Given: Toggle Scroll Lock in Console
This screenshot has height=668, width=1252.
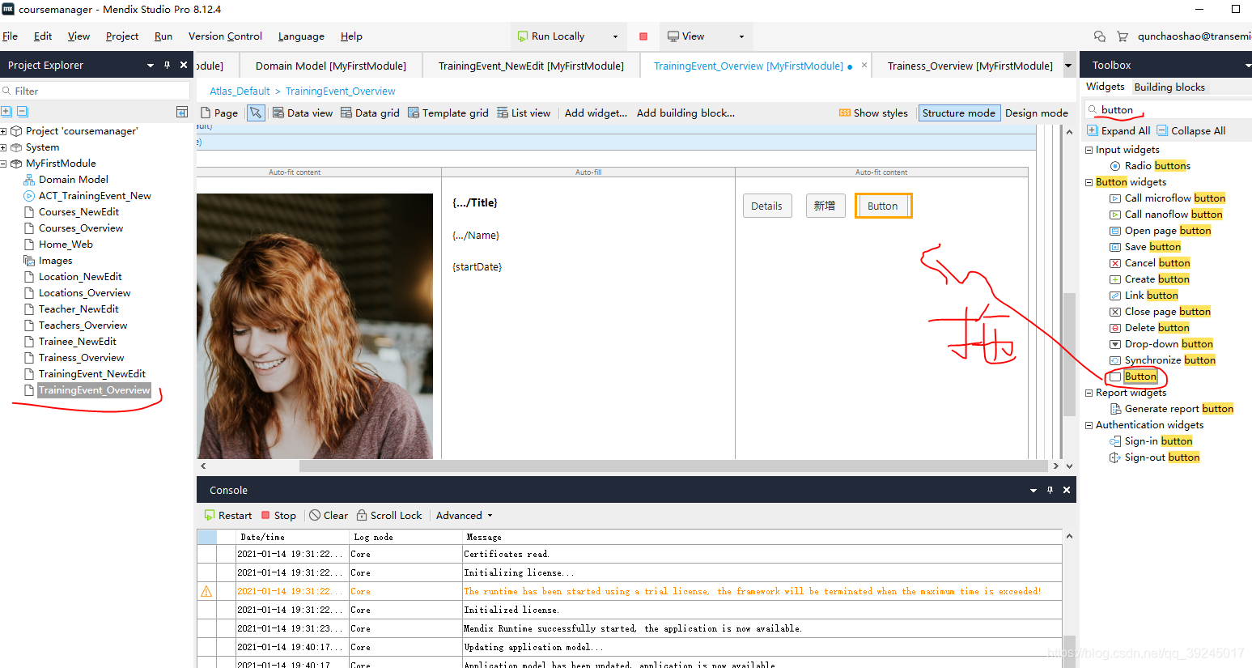Looking at the screenshot, I should point(388,516).
